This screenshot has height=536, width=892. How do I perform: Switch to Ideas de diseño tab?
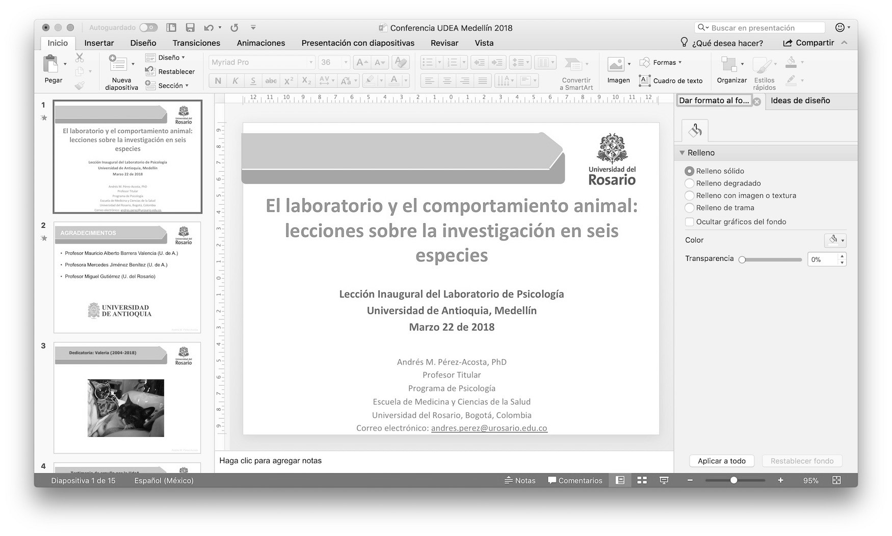click(800, 101)
